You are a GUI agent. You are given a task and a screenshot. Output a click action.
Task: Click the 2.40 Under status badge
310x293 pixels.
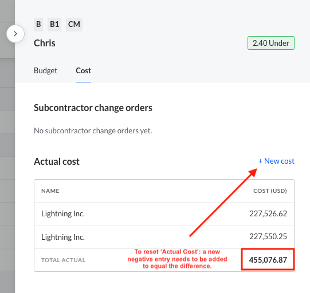click(x=271, y=43)
